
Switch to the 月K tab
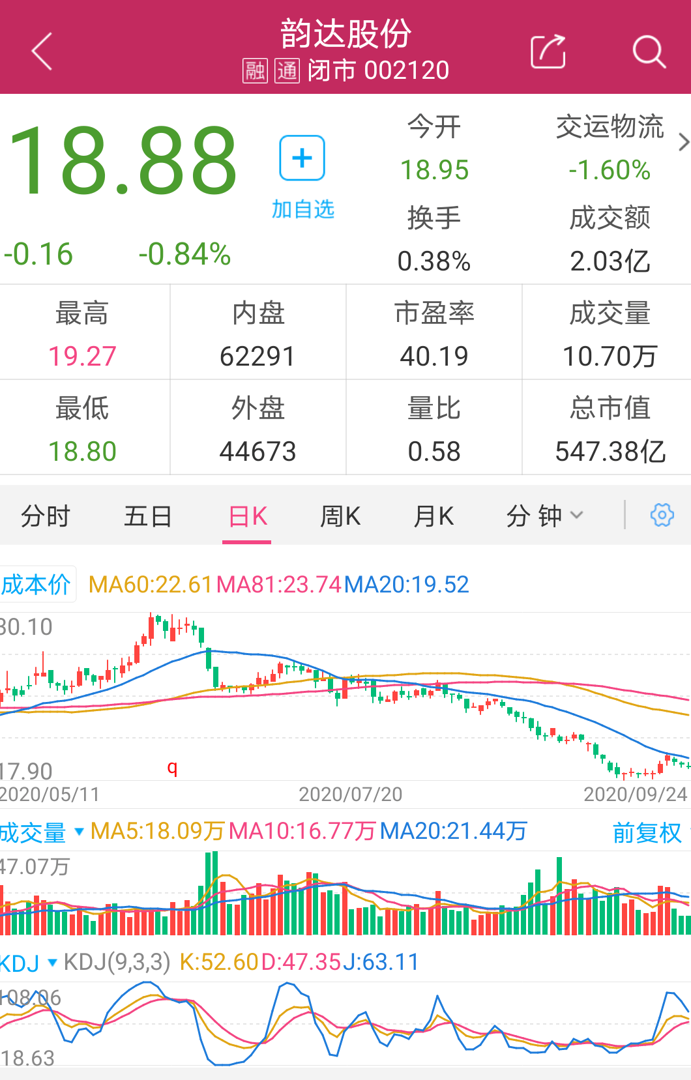tap(434, 516)
